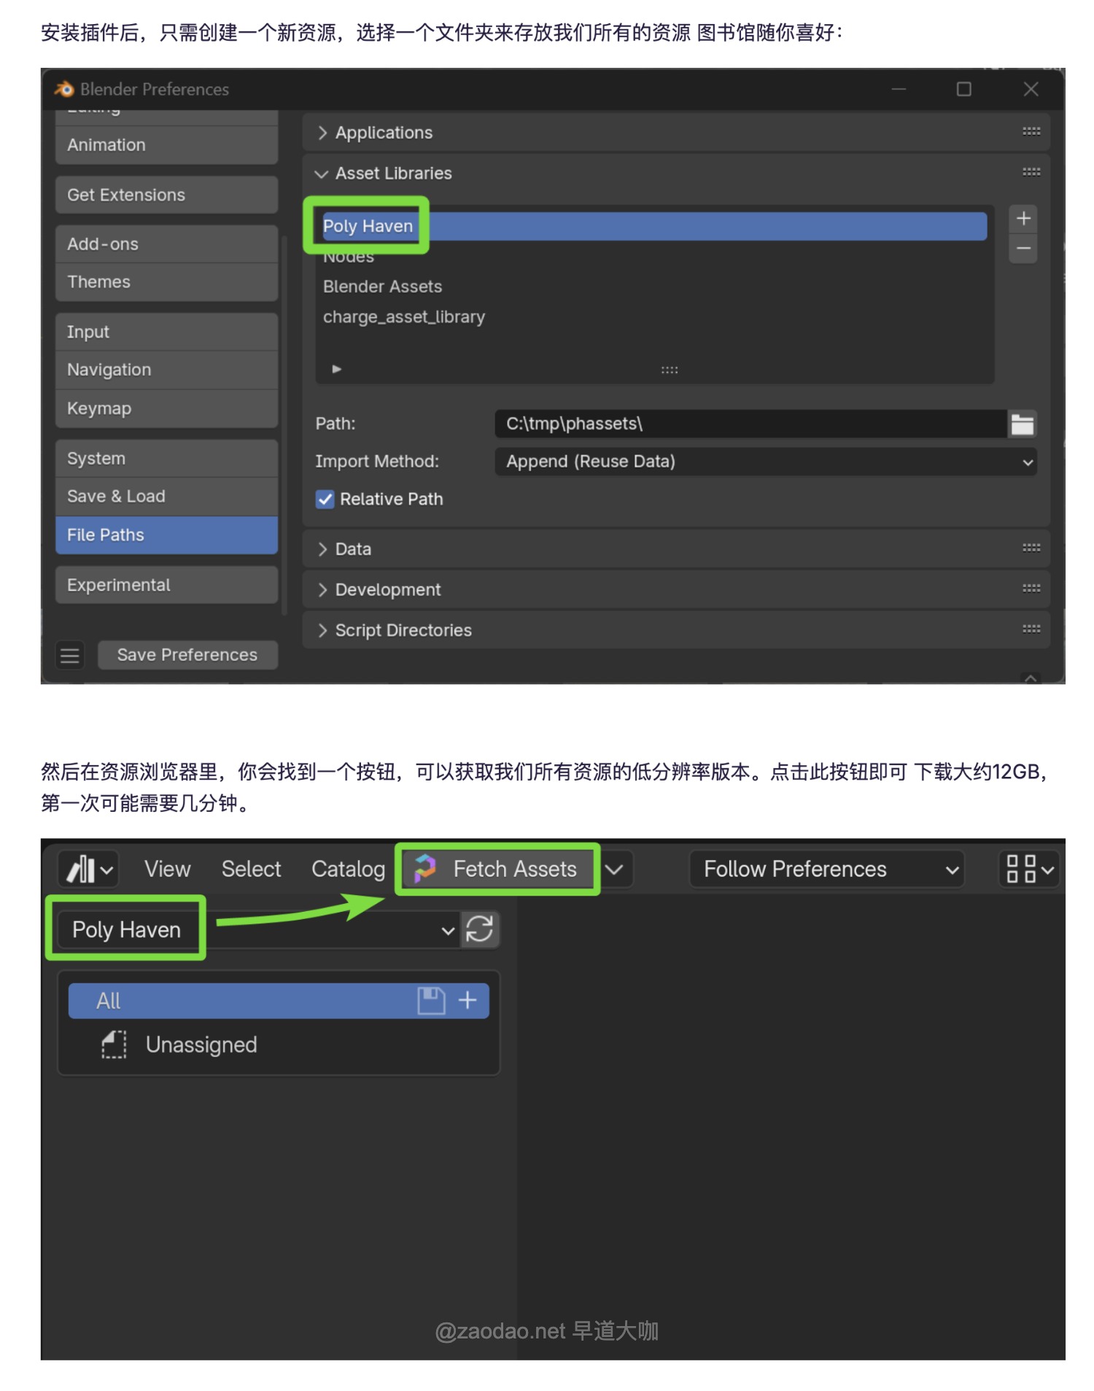
Task: Open dropdown arrow next to Fetch Assets
Action: 614,869
